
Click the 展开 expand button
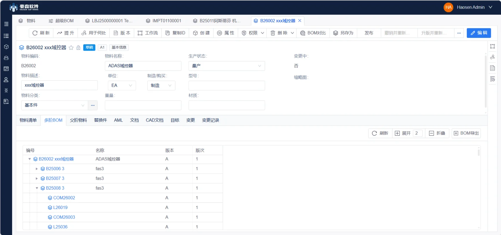403,133
